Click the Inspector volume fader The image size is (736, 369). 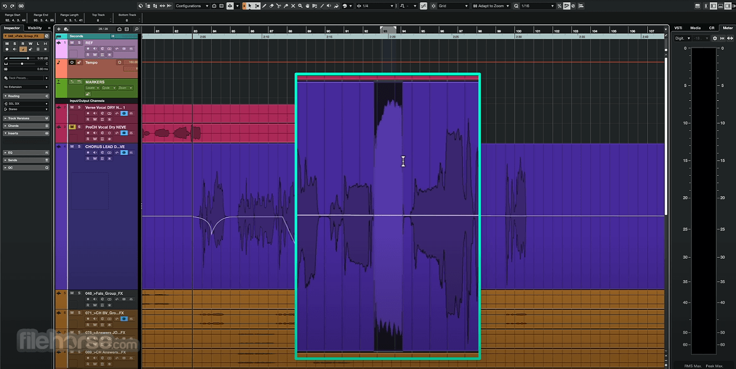pos(22,58)
